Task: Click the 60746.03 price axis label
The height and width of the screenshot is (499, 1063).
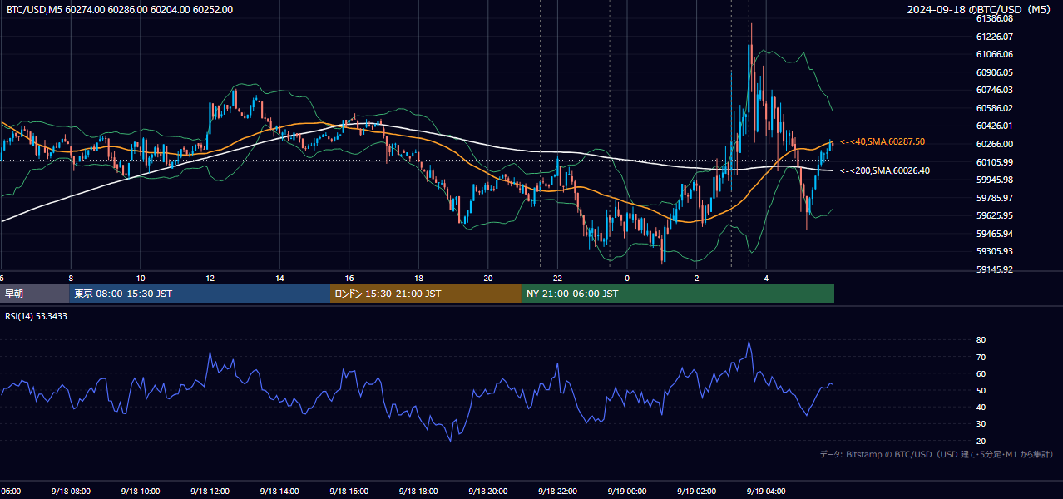Action: point(994,90)
